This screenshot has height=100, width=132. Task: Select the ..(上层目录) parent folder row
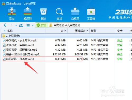67,36
